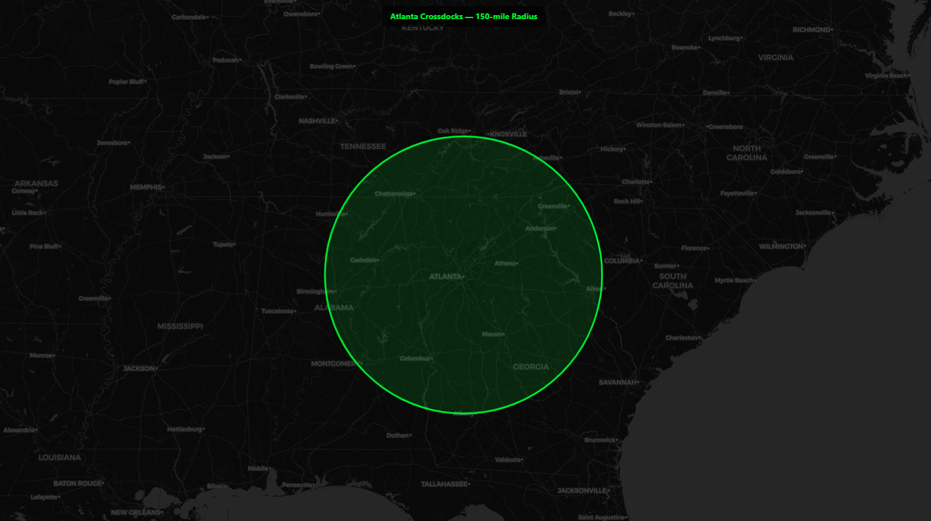This screenshot has height=521, width=931.
Task: Select the ARKANSAS state label
Action: pos(36,183)
